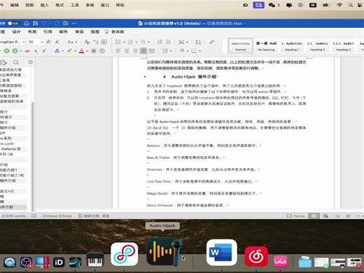Image resolution: width=364 pixels, height=273 pixels.
Task: Redo the last action
Action: tap(57, 23)
